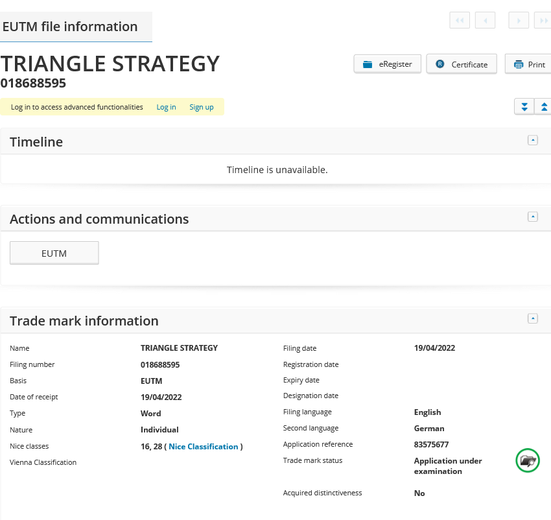Collapse all sections with double-up arrow
The height and width of the screenshot is (520, 551).
pyautogui.click(x=544, y=106)
